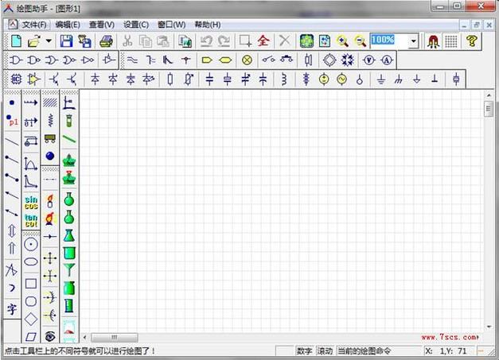Click the Zoom In magnifier icon
499x360 pixels.
tap(342, 41)
